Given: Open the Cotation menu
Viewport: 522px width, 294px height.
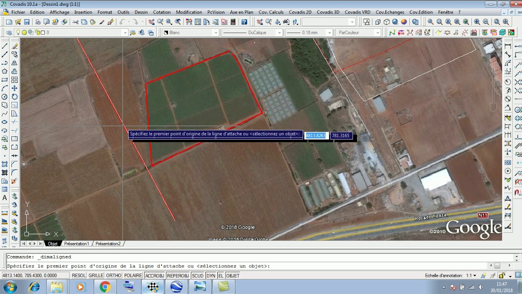Looking at the screenshot, I should pos(162,12).
